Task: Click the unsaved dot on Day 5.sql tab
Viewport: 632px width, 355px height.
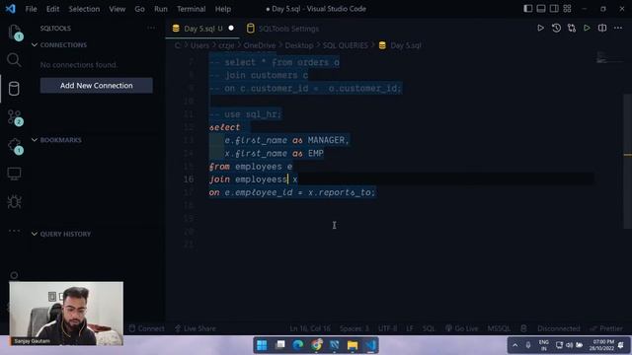Action: pyautogui.click(x=231, y=29)
